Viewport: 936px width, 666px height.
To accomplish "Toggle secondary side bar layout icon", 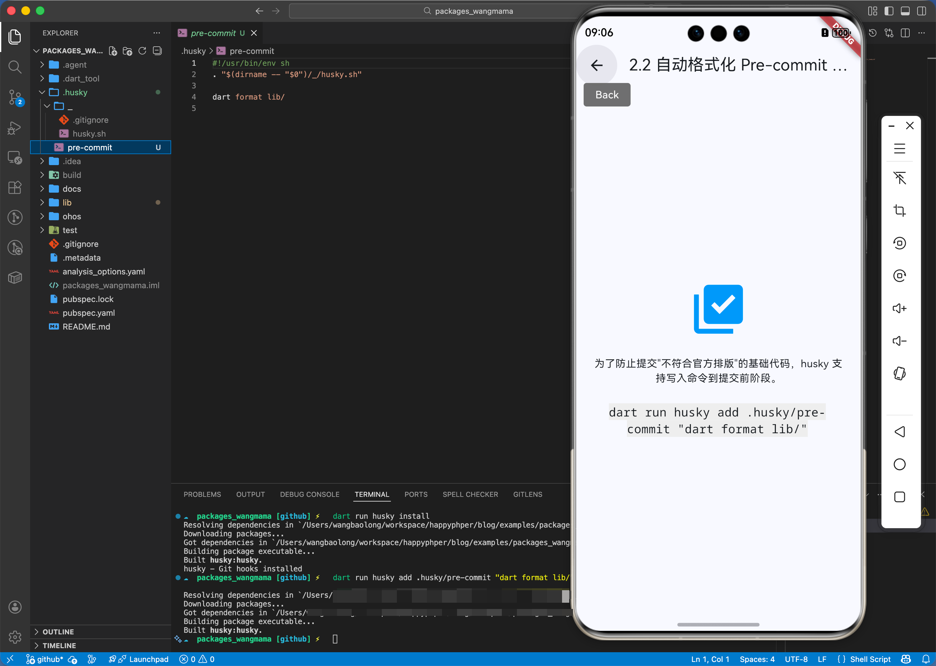I will [921, 11].
